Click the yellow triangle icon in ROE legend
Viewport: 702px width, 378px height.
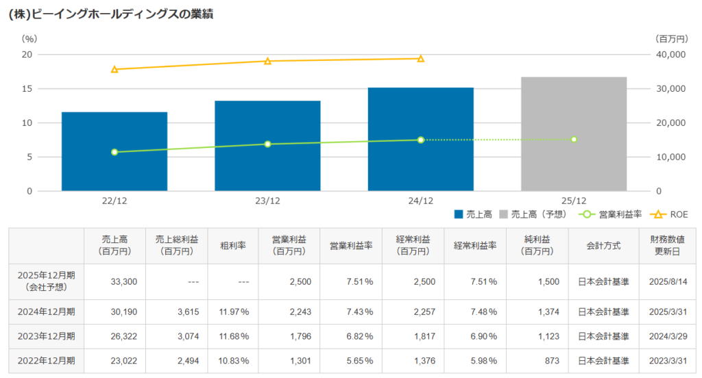pos(659,214)
